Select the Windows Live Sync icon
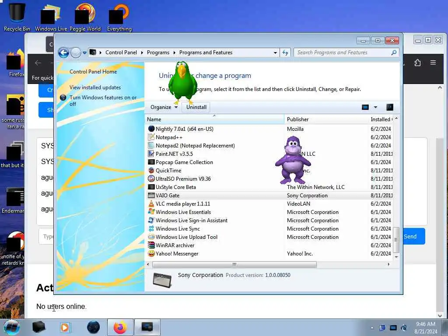This screenshot has height=336, width=448. pyautogui.click(x=151, y=228)
